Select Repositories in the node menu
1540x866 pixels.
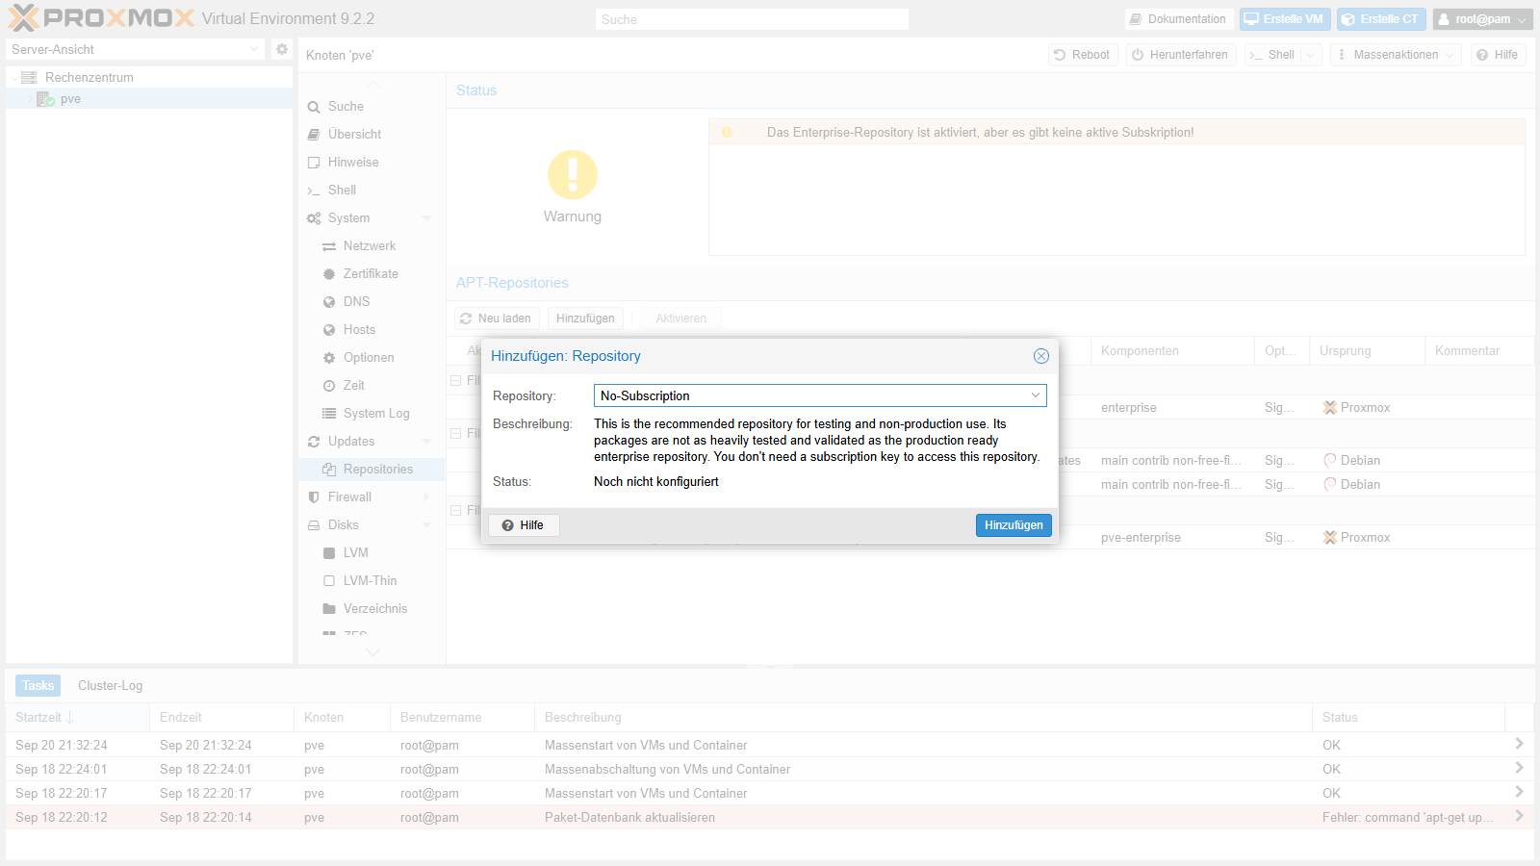click(371, 470)
